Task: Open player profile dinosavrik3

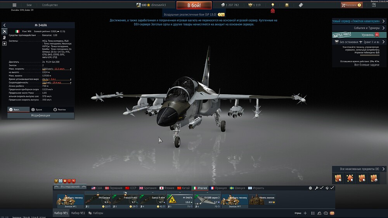Action: 151,5
